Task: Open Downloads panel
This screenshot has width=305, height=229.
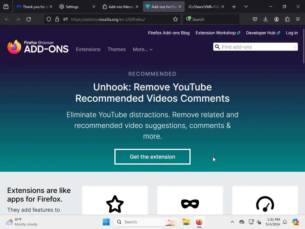Action: click(265, 19)
